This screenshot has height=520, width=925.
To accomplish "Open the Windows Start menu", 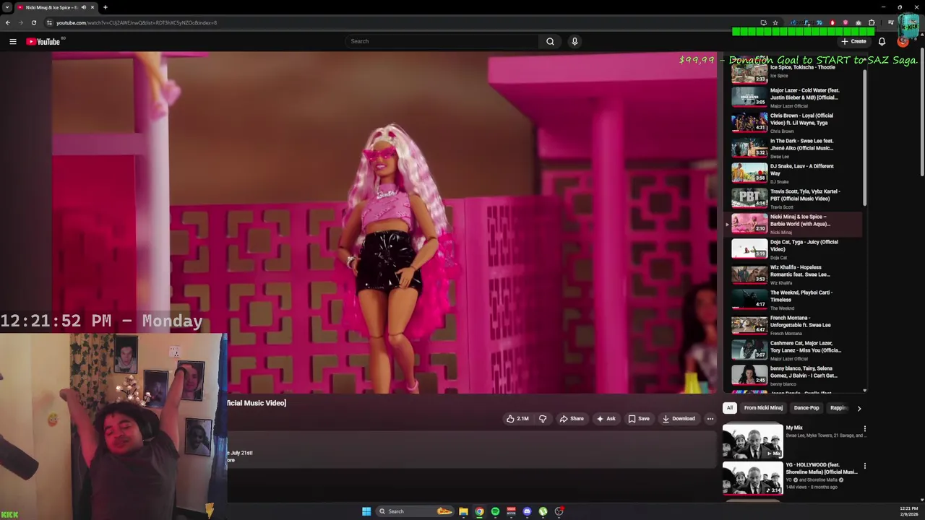I will point(366,511).
